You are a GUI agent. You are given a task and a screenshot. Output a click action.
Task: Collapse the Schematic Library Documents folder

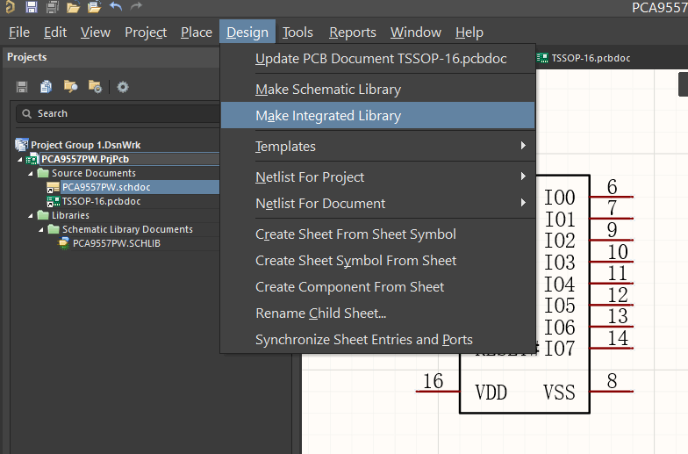pyautogui.click(x=41, y=229)
